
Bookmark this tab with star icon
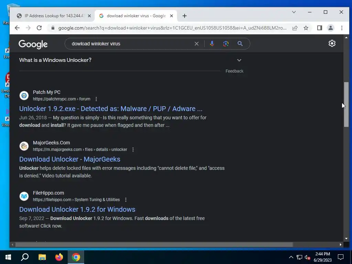click(x=306, y=28)
